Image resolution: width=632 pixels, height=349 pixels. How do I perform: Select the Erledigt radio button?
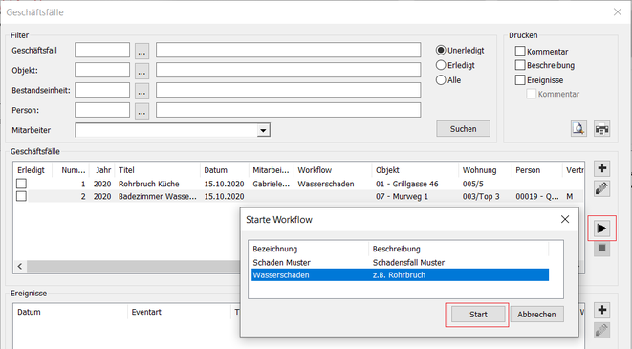coord(441,65)
